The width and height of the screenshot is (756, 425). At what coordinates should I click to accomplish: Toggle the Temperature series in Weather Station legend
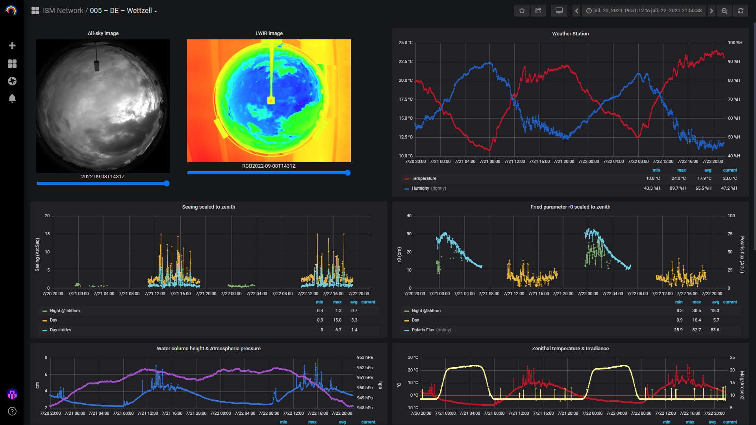tap(424, 178)
